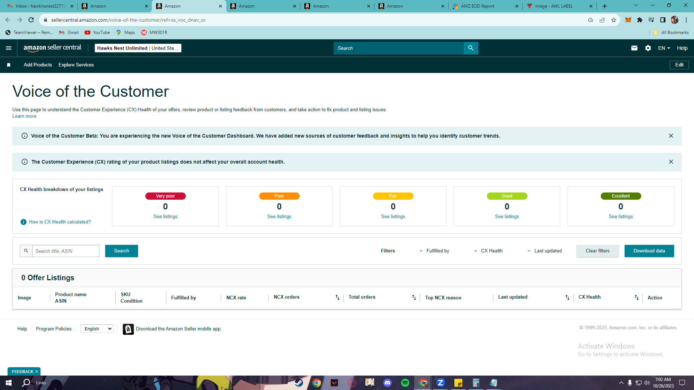Image resolution: width=694 pixels, height=390 pixels.
Task: Open the Explore Services menu item
Action: (76, 65)
